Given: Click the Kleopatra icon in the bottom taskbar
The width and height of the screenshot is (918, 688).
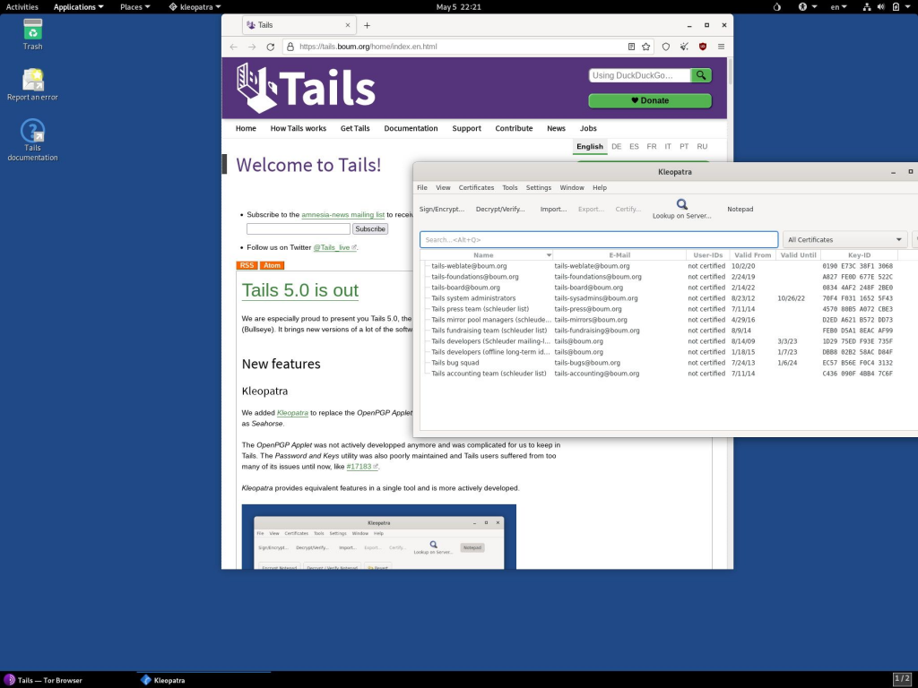Looking at the screenshot, I should (x=146, y=680).
